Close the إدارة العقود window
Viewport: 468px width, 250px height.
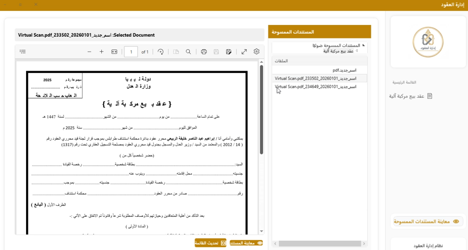pos(36,5)
